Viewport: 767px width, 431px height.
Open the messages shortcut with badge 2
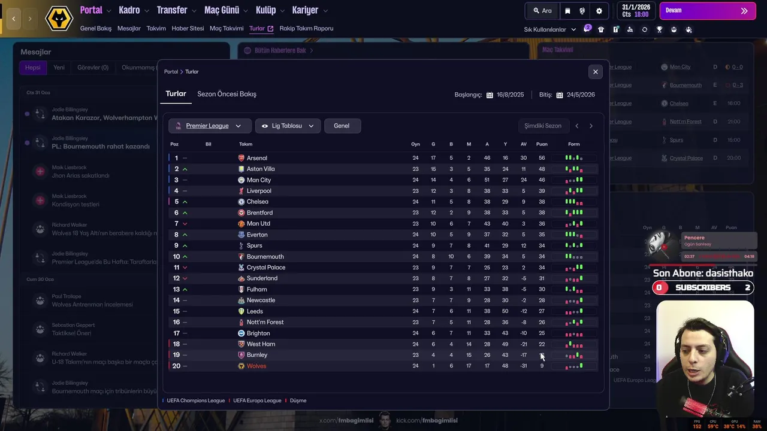[587, 29]
